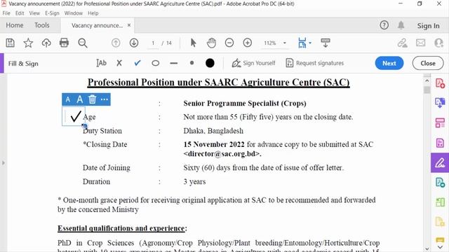Screen dimensions: 449x252
Task: Open Organize Pages tool in right sidebar
Action: click(x=440, y=123)
